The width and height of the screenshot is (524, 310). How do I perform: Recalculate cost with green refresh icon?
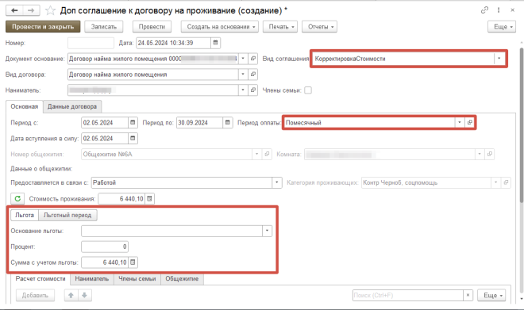pos(17,198)
